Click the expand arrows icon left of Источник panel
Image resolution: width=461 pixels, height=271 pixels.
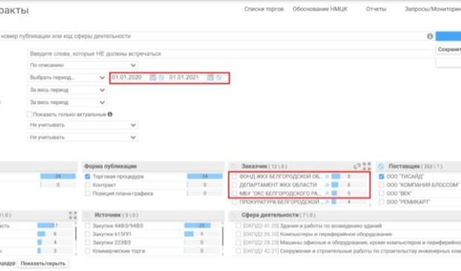[73, 215]
